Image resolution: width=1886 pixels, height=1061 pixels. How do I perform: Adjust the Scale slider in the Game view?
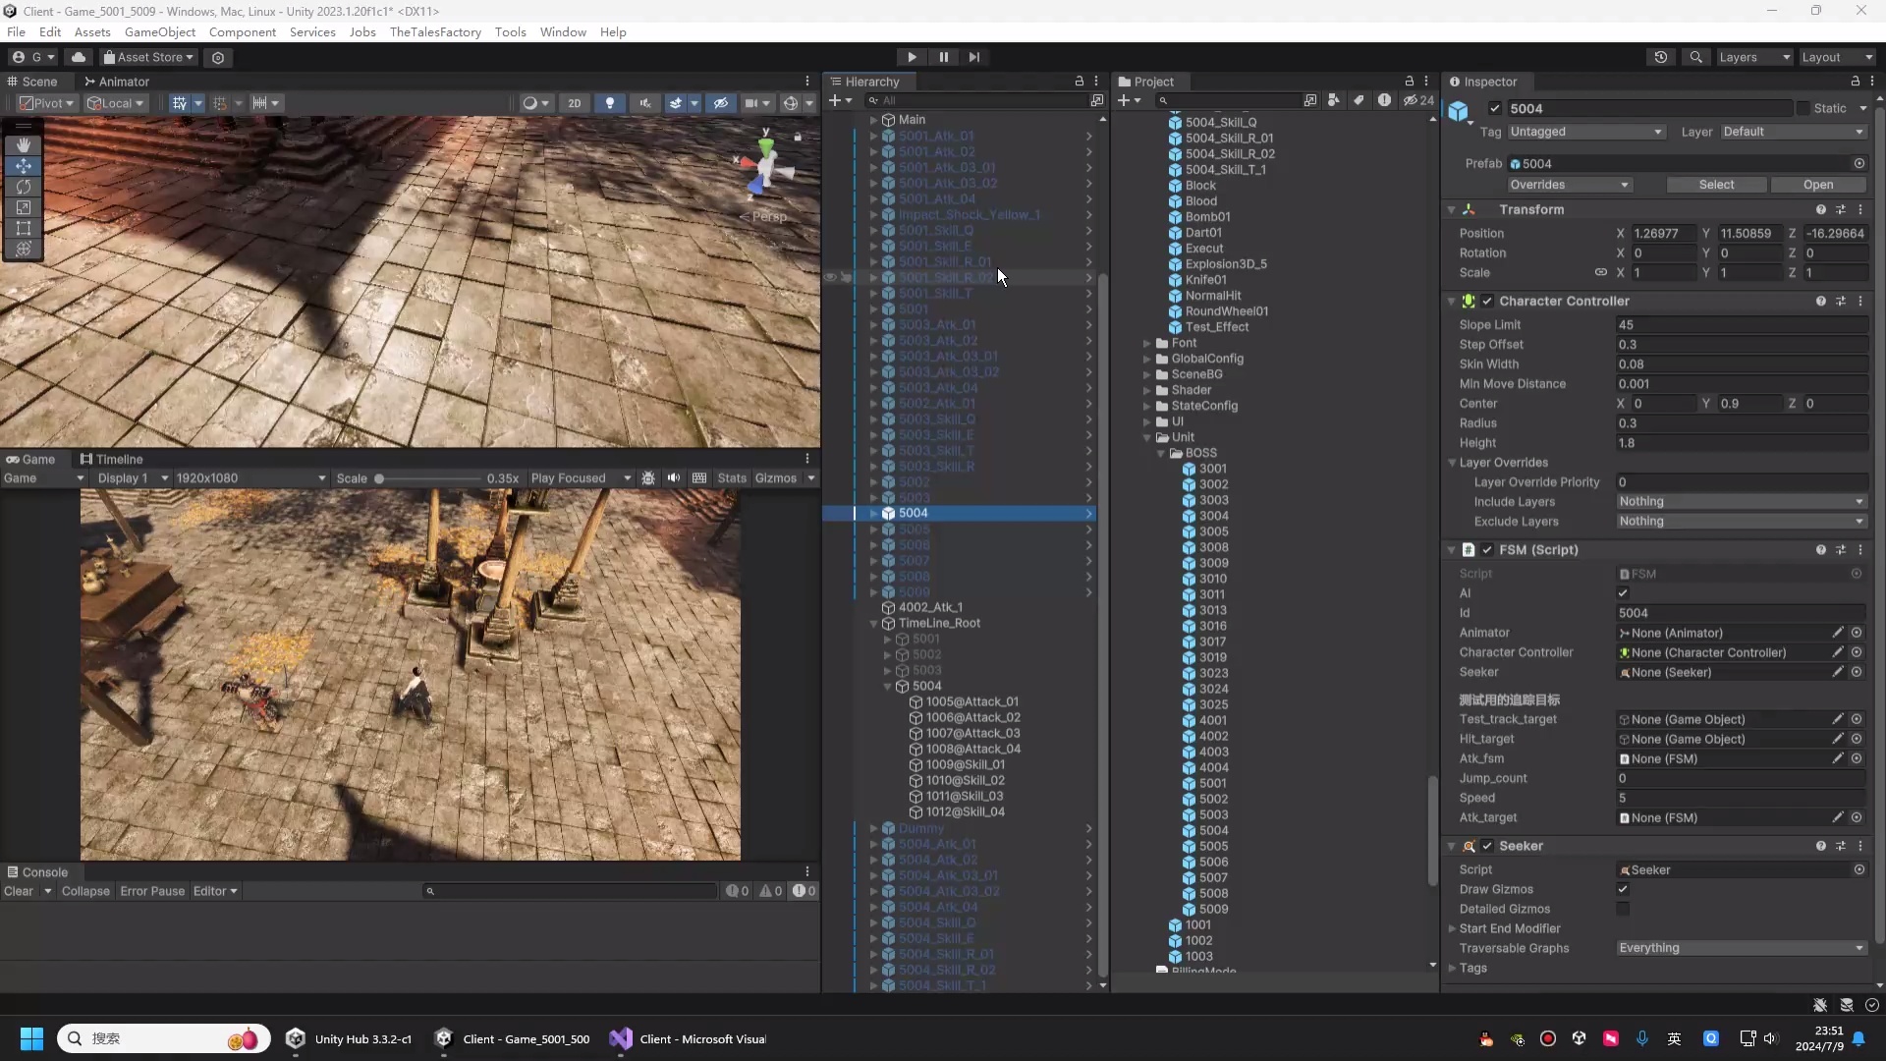tap(381, 478)
